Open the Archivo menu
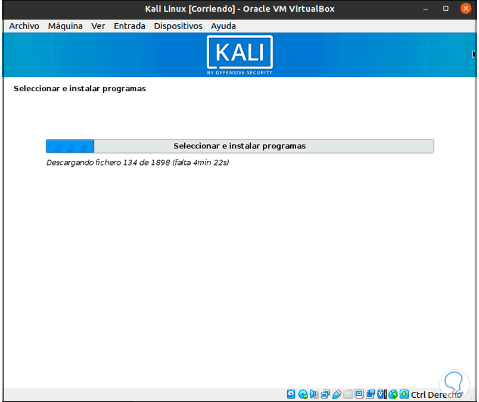Screen dimensions: 479x402 24,26
